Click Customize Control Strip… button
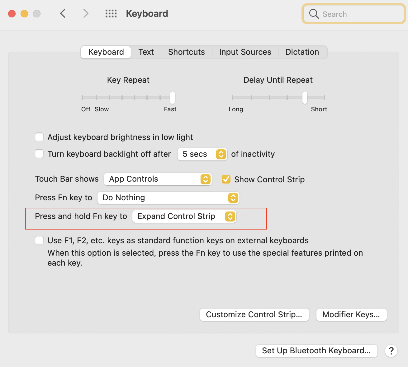Screen dimensions: 408x367 pos(254,314)
